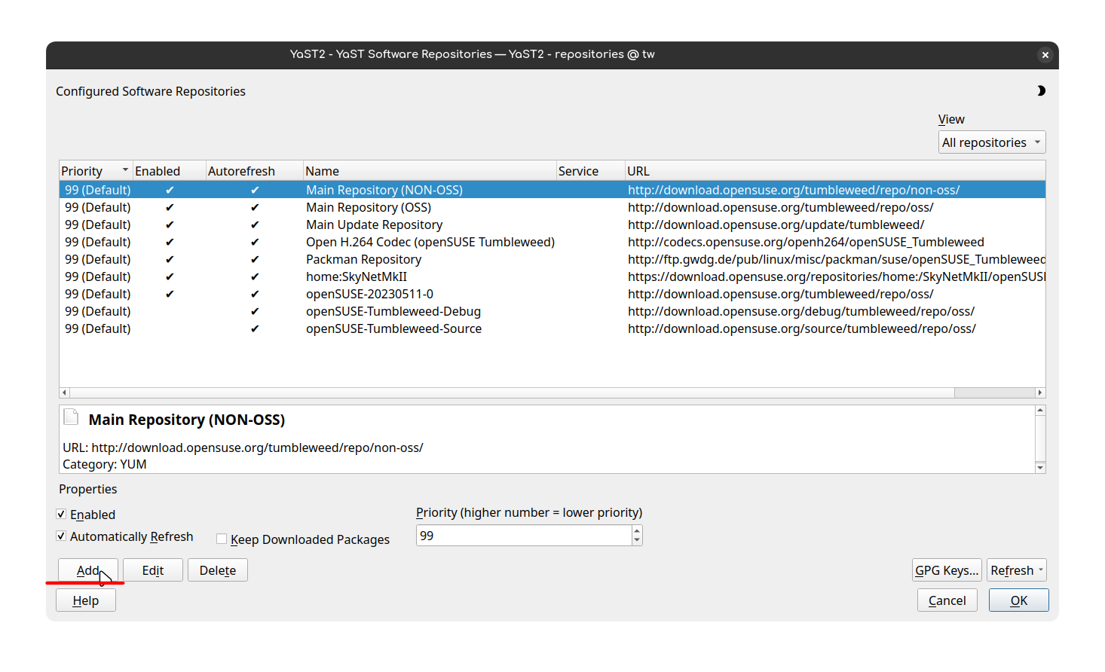Click autorefresh checkmark for Main Update Repository

pyautogui.click(x=255, y=225)
